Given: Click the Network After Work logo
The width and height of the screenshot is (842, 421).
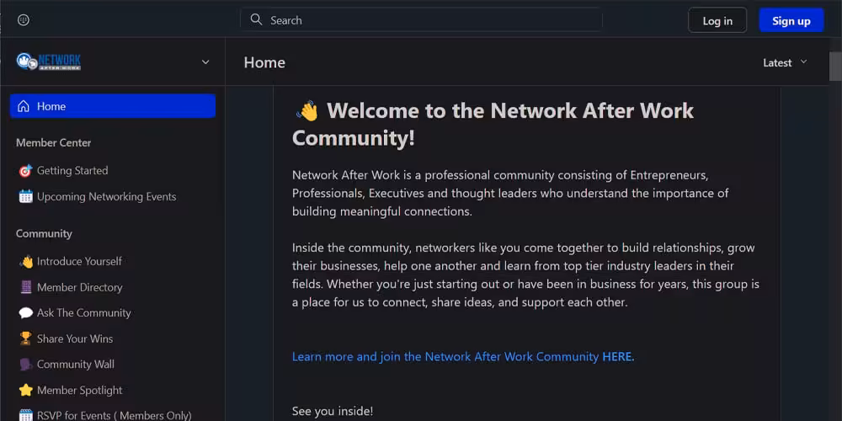Looking at the screenshot, I should coord(49,61).
